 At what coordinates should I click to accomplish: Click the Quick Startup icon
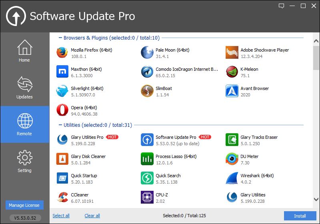click(x=62, y=178)
